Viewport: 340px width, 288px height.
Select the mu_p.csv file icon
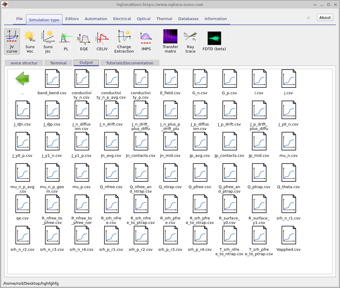[x=82, y=173]
